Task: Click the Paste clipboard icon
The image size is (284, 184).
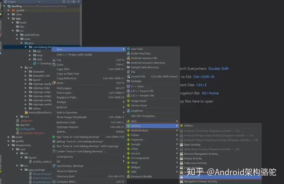Action: click(x=54, y=83)
